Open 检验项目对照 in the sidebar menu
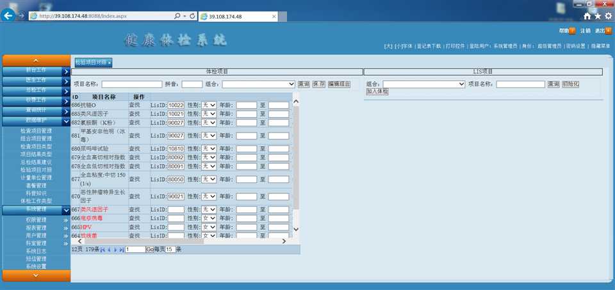Screen dimensions: 615x290 click(36, 170)
